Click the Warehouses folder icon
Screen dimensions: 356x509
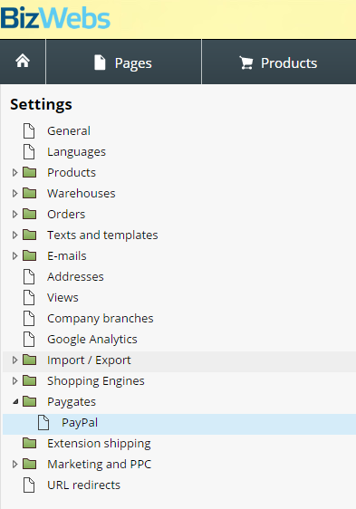[30, 193]
